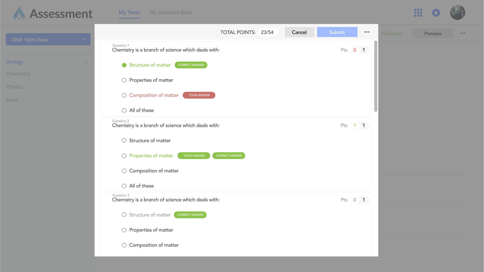
Task: Select Physics in the subject sidebar
Action: (x=15, y=87)
